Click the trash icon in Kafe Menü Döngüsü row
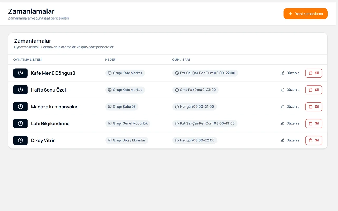338x211 pixels. coord(311,73)
